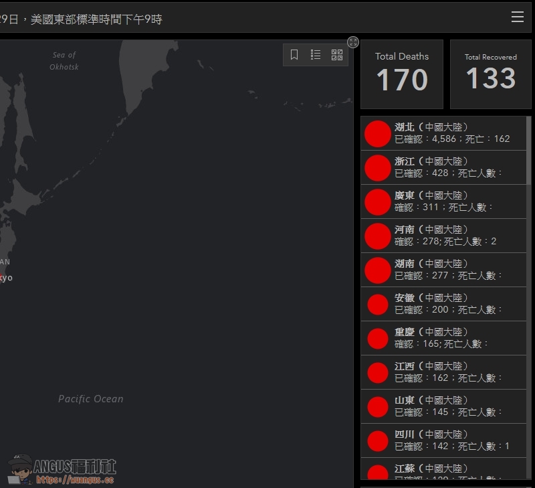The image size is (535, 488).
Task: Click the province list scrollbar thumb
Action: click(x=529, y=150)
